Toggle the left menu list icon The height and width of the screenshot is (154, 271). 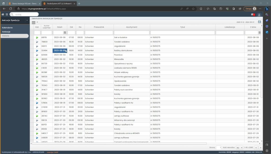7,14
